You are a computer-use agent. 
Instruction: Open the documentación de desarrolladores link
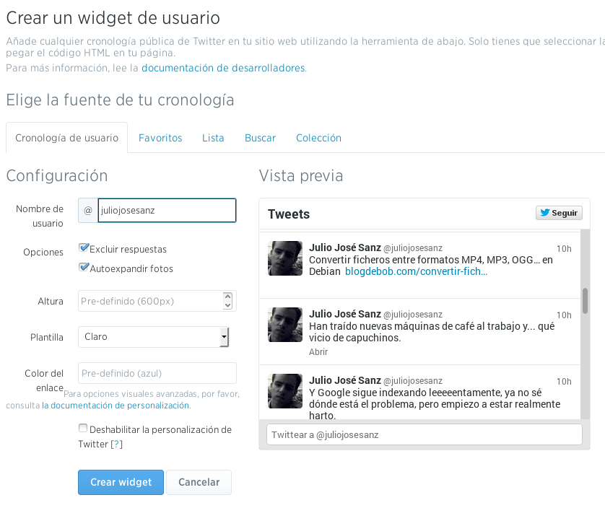(x=223, y=68)
